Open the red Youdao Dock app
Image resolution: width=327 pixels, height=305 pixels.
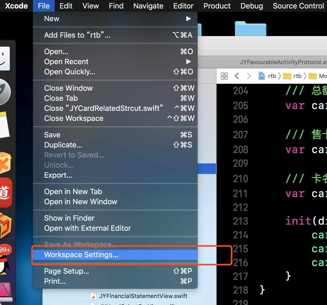[x=5, y=193]
